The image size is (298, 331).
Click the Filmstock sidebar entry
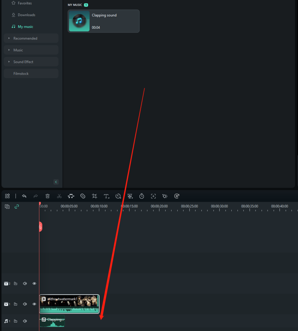pyautogui.click(x=31, y=73)
